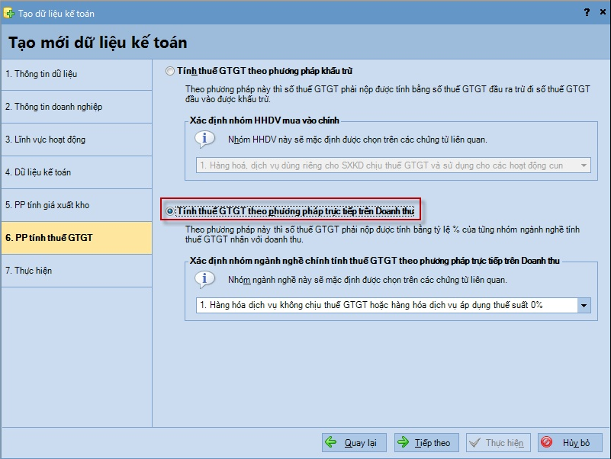Close the 'Tạo dữ liệu kế toán' dialog

(x=603, y=12)
